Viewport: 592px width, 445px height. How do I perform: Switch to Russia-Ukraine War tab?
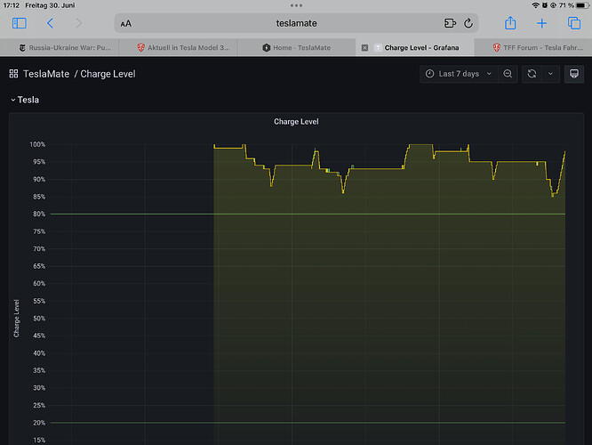pos(60,48)
